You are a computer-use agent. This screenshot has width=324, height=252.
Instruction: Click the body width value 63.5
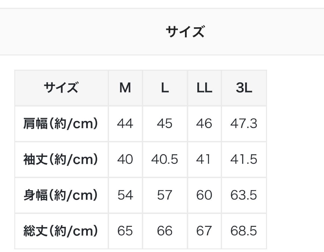tap(244, 195)
